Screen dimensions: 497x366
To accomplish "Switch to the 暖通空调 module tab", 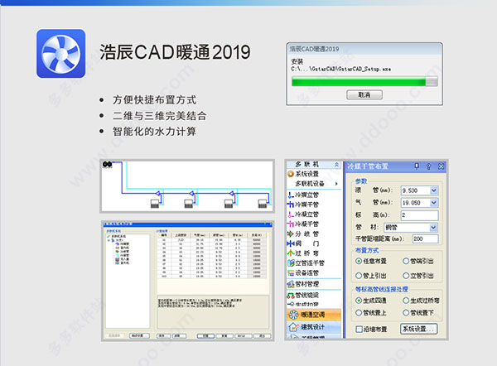I will point(314,315).
